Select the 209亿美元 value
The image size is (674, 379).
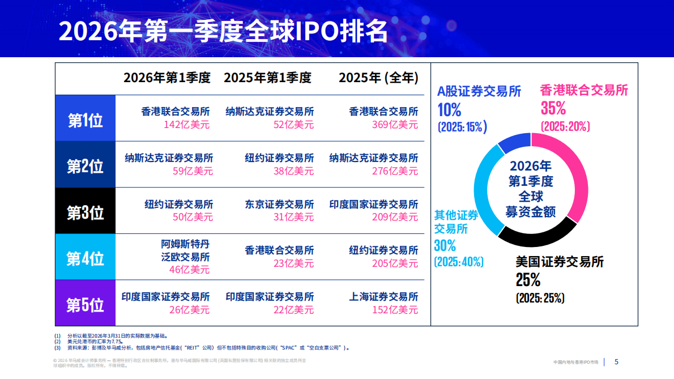tap(395, 217)
